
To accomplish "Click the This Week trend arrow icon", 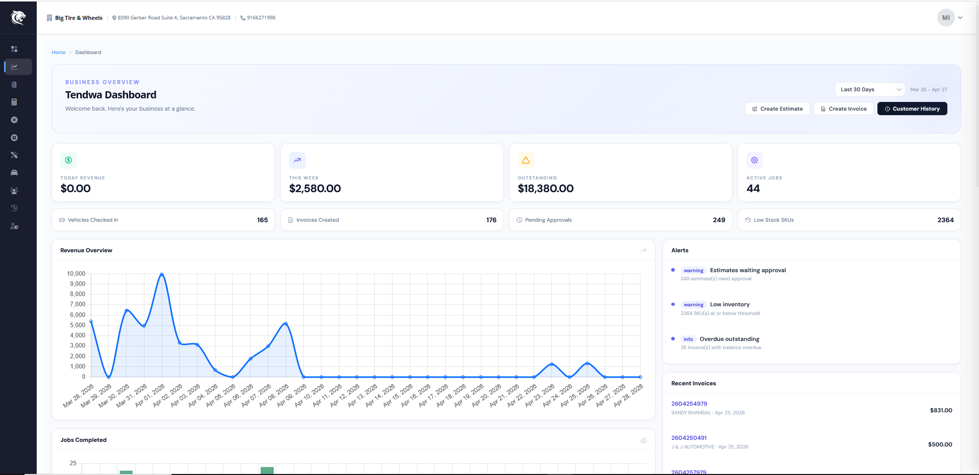I will [297, 160].
